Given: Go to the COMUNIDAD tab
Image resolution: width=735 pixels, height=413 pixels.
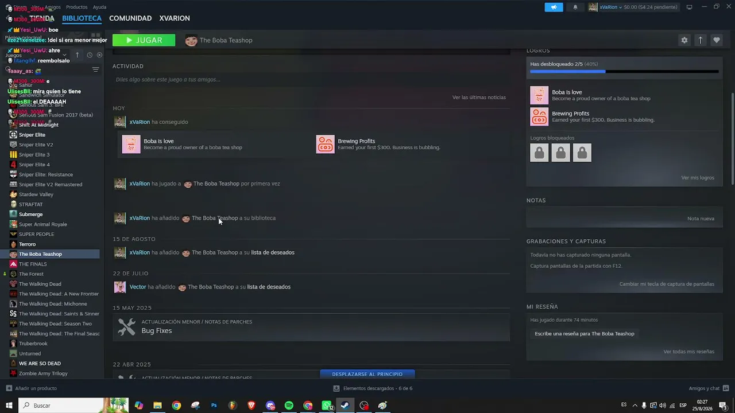Looking at the screenshot, I should tap(130, 18).
